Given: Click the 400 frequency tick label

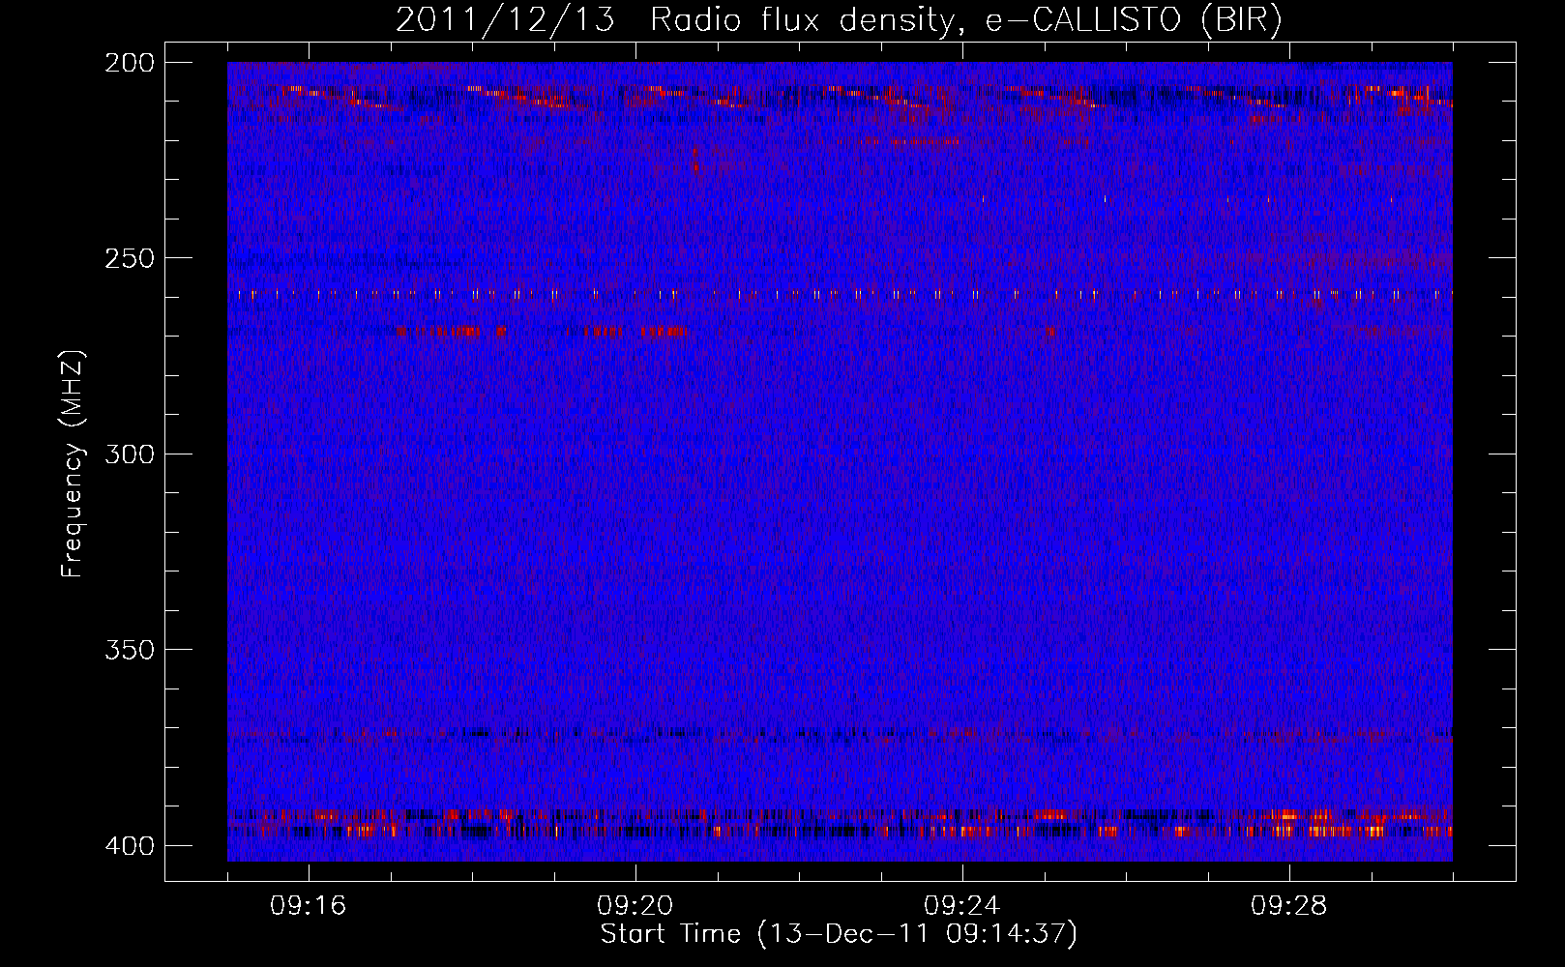Looking at the screenshot, I should (129, 845).
